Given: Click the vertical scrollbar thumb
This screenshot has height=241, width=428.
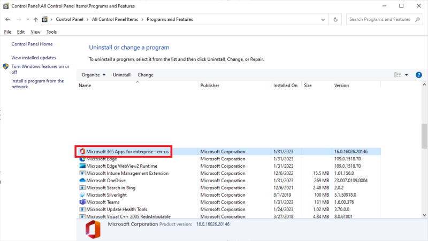Looking at the screenshot, I should click(424, 136).
